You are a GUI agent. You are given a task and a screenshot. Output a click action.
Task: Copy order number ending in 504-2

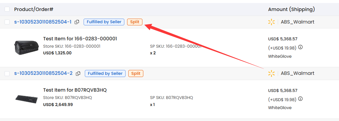tap(78, 74)
